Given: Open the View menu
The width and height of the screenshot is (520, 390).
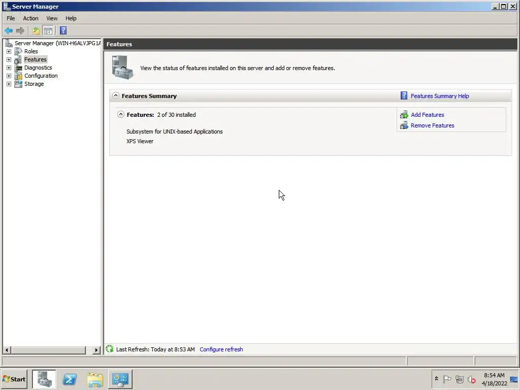Looking at the screenshot, I should [x=52, y=18].
